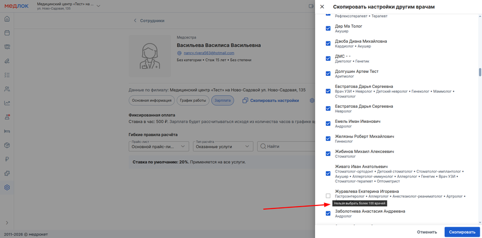Open the box warehouse icon in sidebar

click(x=7, y=145)
